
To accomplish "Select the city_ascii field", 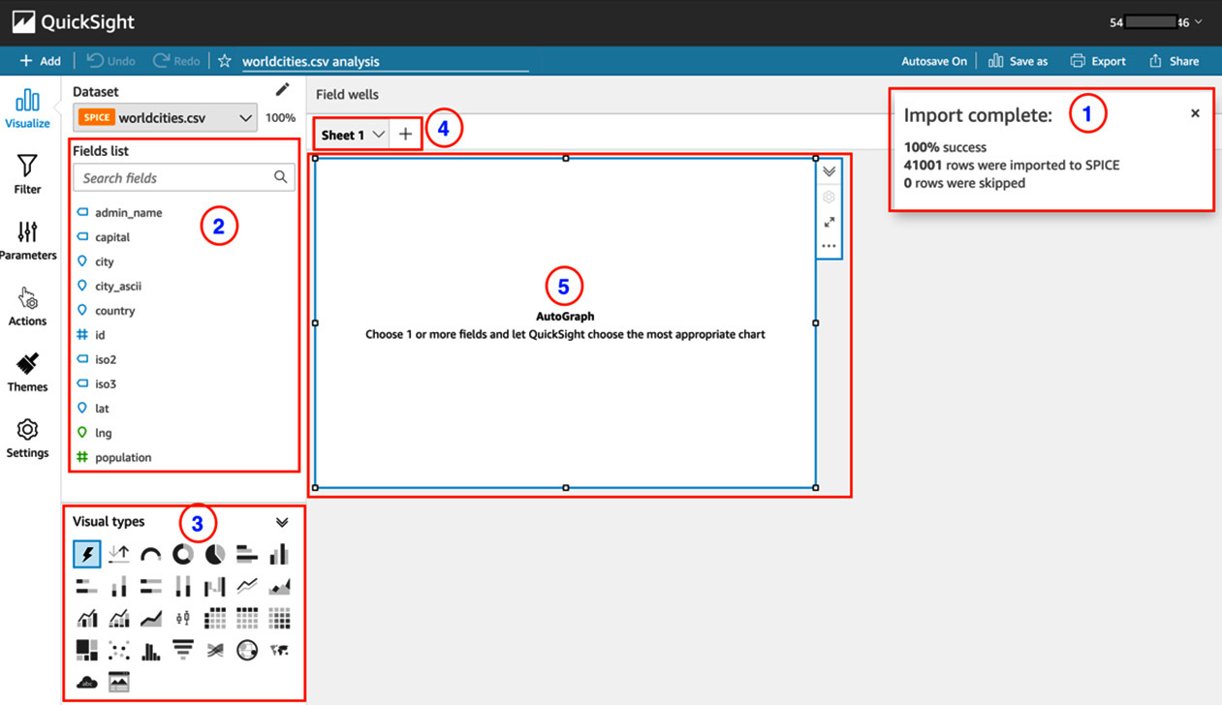I will coord(118,286).
